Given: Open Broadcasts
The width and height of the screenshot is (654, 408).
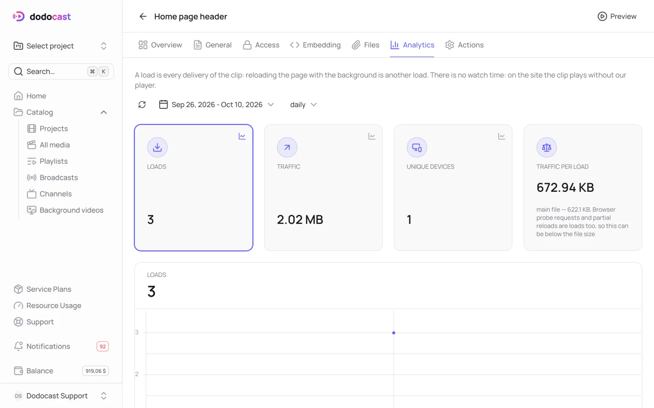Looking at the screenshot, I should point(68,177).
